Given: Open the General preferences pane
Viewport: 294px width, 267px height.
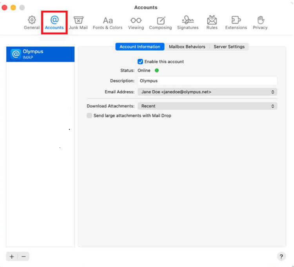Looking at the screenshot, I should click(x=32, y=23).
